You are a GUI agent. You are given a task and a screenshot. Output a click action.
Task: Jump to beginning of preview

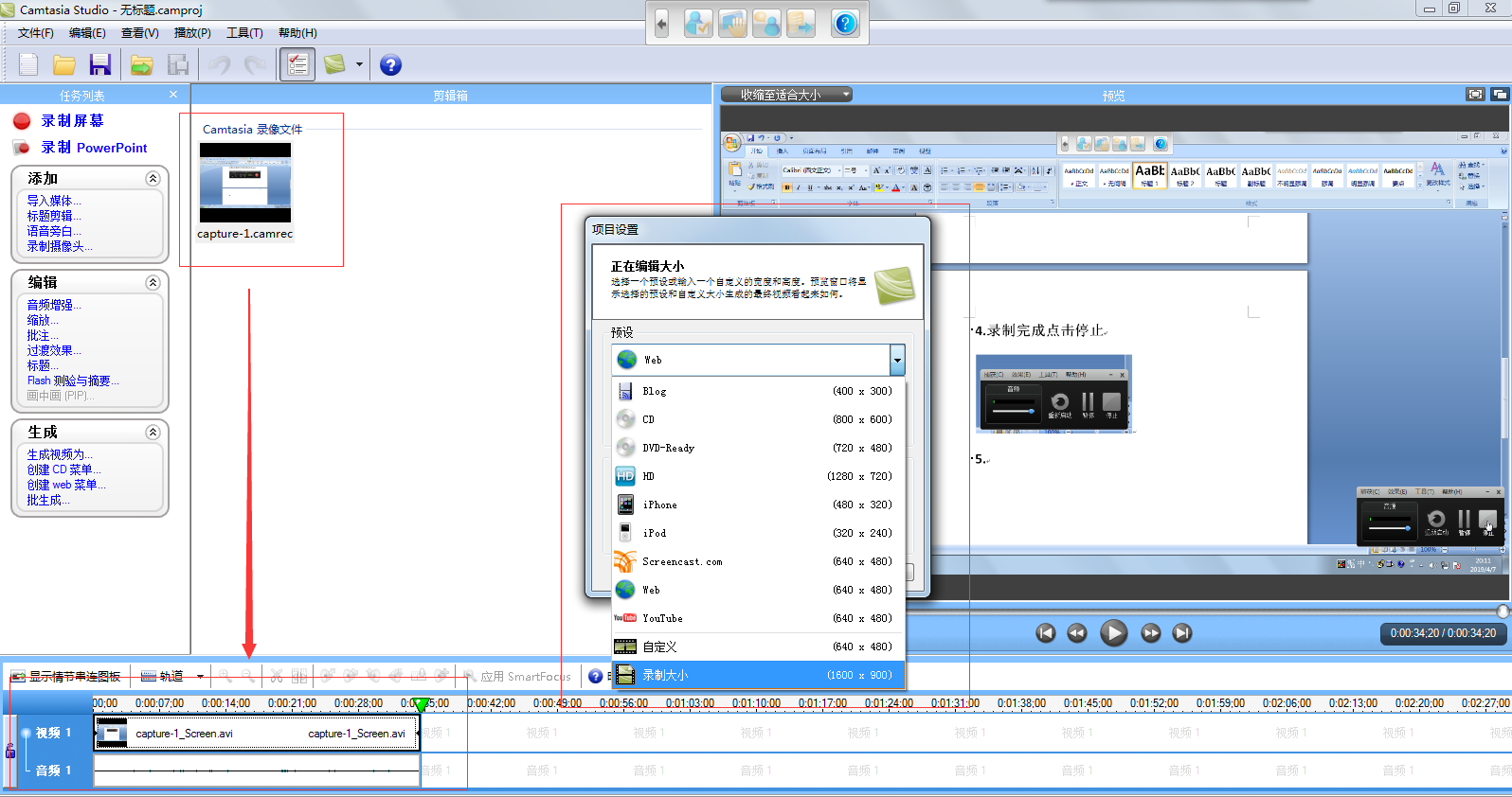1046,633
